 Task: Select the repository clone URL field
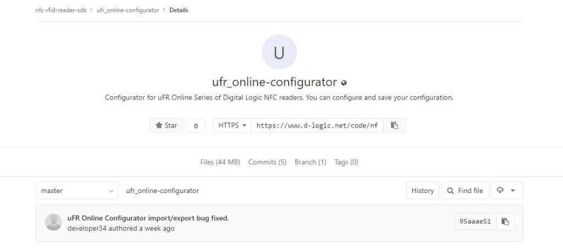tap(317, 125)
